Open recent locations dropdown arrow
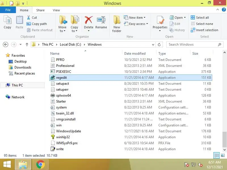Viewport: 227px width, 170px height. click(x=20, y=44)
